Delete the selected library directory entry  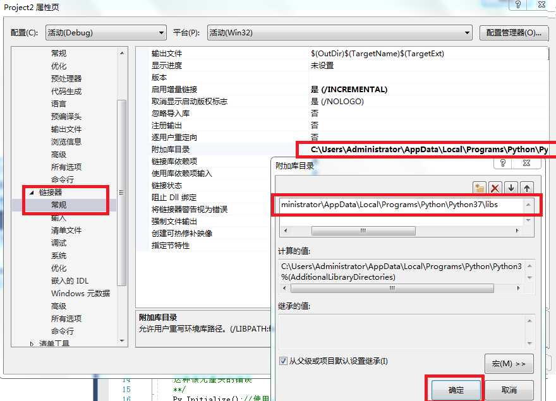click(495, 187)
